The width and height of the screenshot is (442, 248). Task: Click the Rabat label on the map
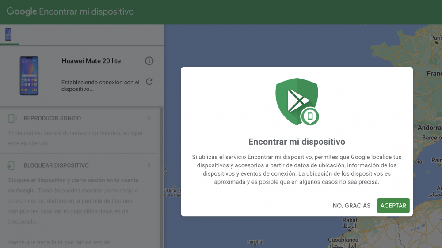coord(350,220)
